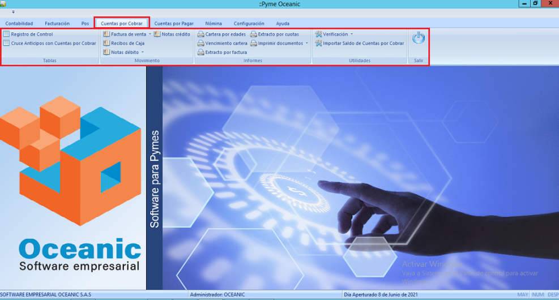Expand the Imprimir documentos dropdown arrow
The width and height of the screenshot is (559, 300).
point(307,44)
